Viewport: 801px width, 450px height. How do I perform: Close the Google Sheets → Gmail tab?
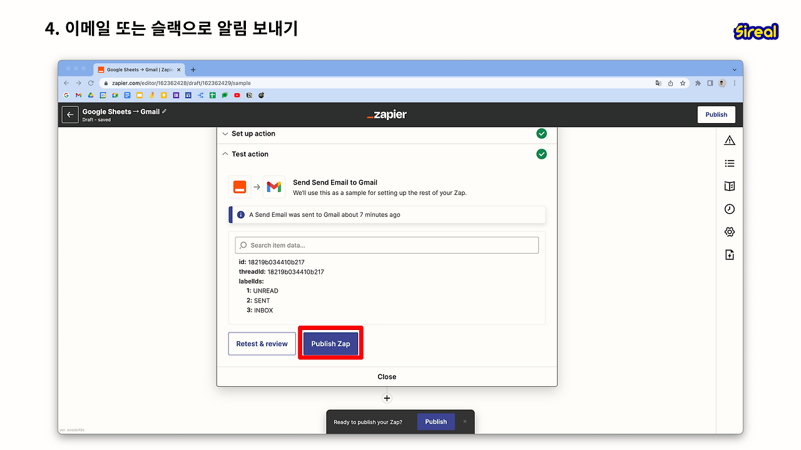click(178, 70)
